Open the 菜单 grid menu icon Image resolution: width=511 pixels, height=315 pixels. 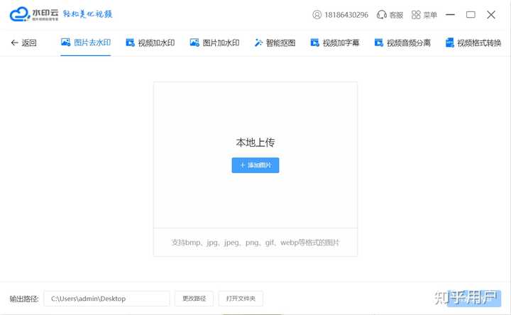tap(416, 15)
